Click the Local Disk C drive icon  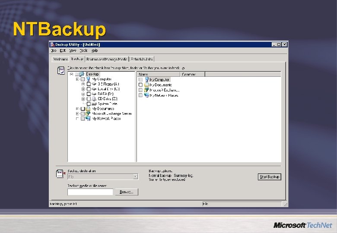point(94,89)
